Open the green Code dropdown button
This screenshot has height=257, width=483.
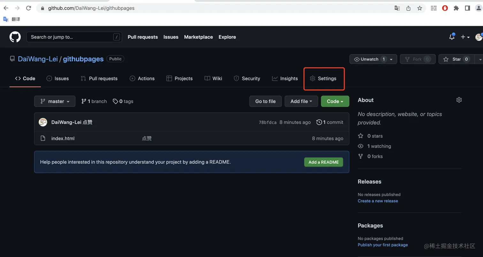(x=335, y=101)
